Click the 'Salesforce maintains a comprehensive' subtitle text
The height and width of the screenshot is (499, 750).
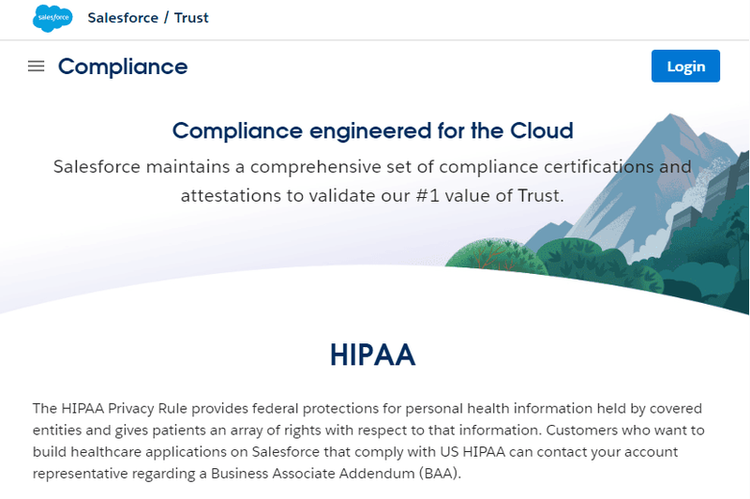(372, 181)
